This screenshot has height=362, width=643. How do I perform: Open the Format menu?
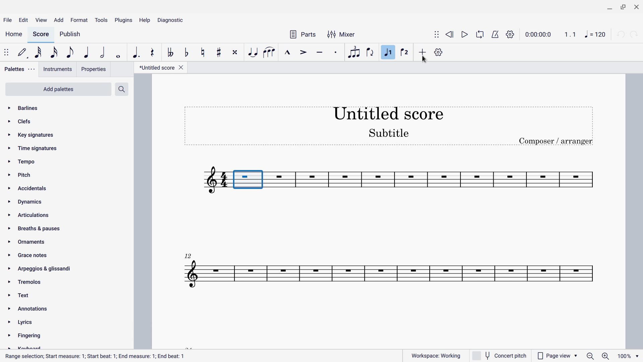[x=79, y=20]
